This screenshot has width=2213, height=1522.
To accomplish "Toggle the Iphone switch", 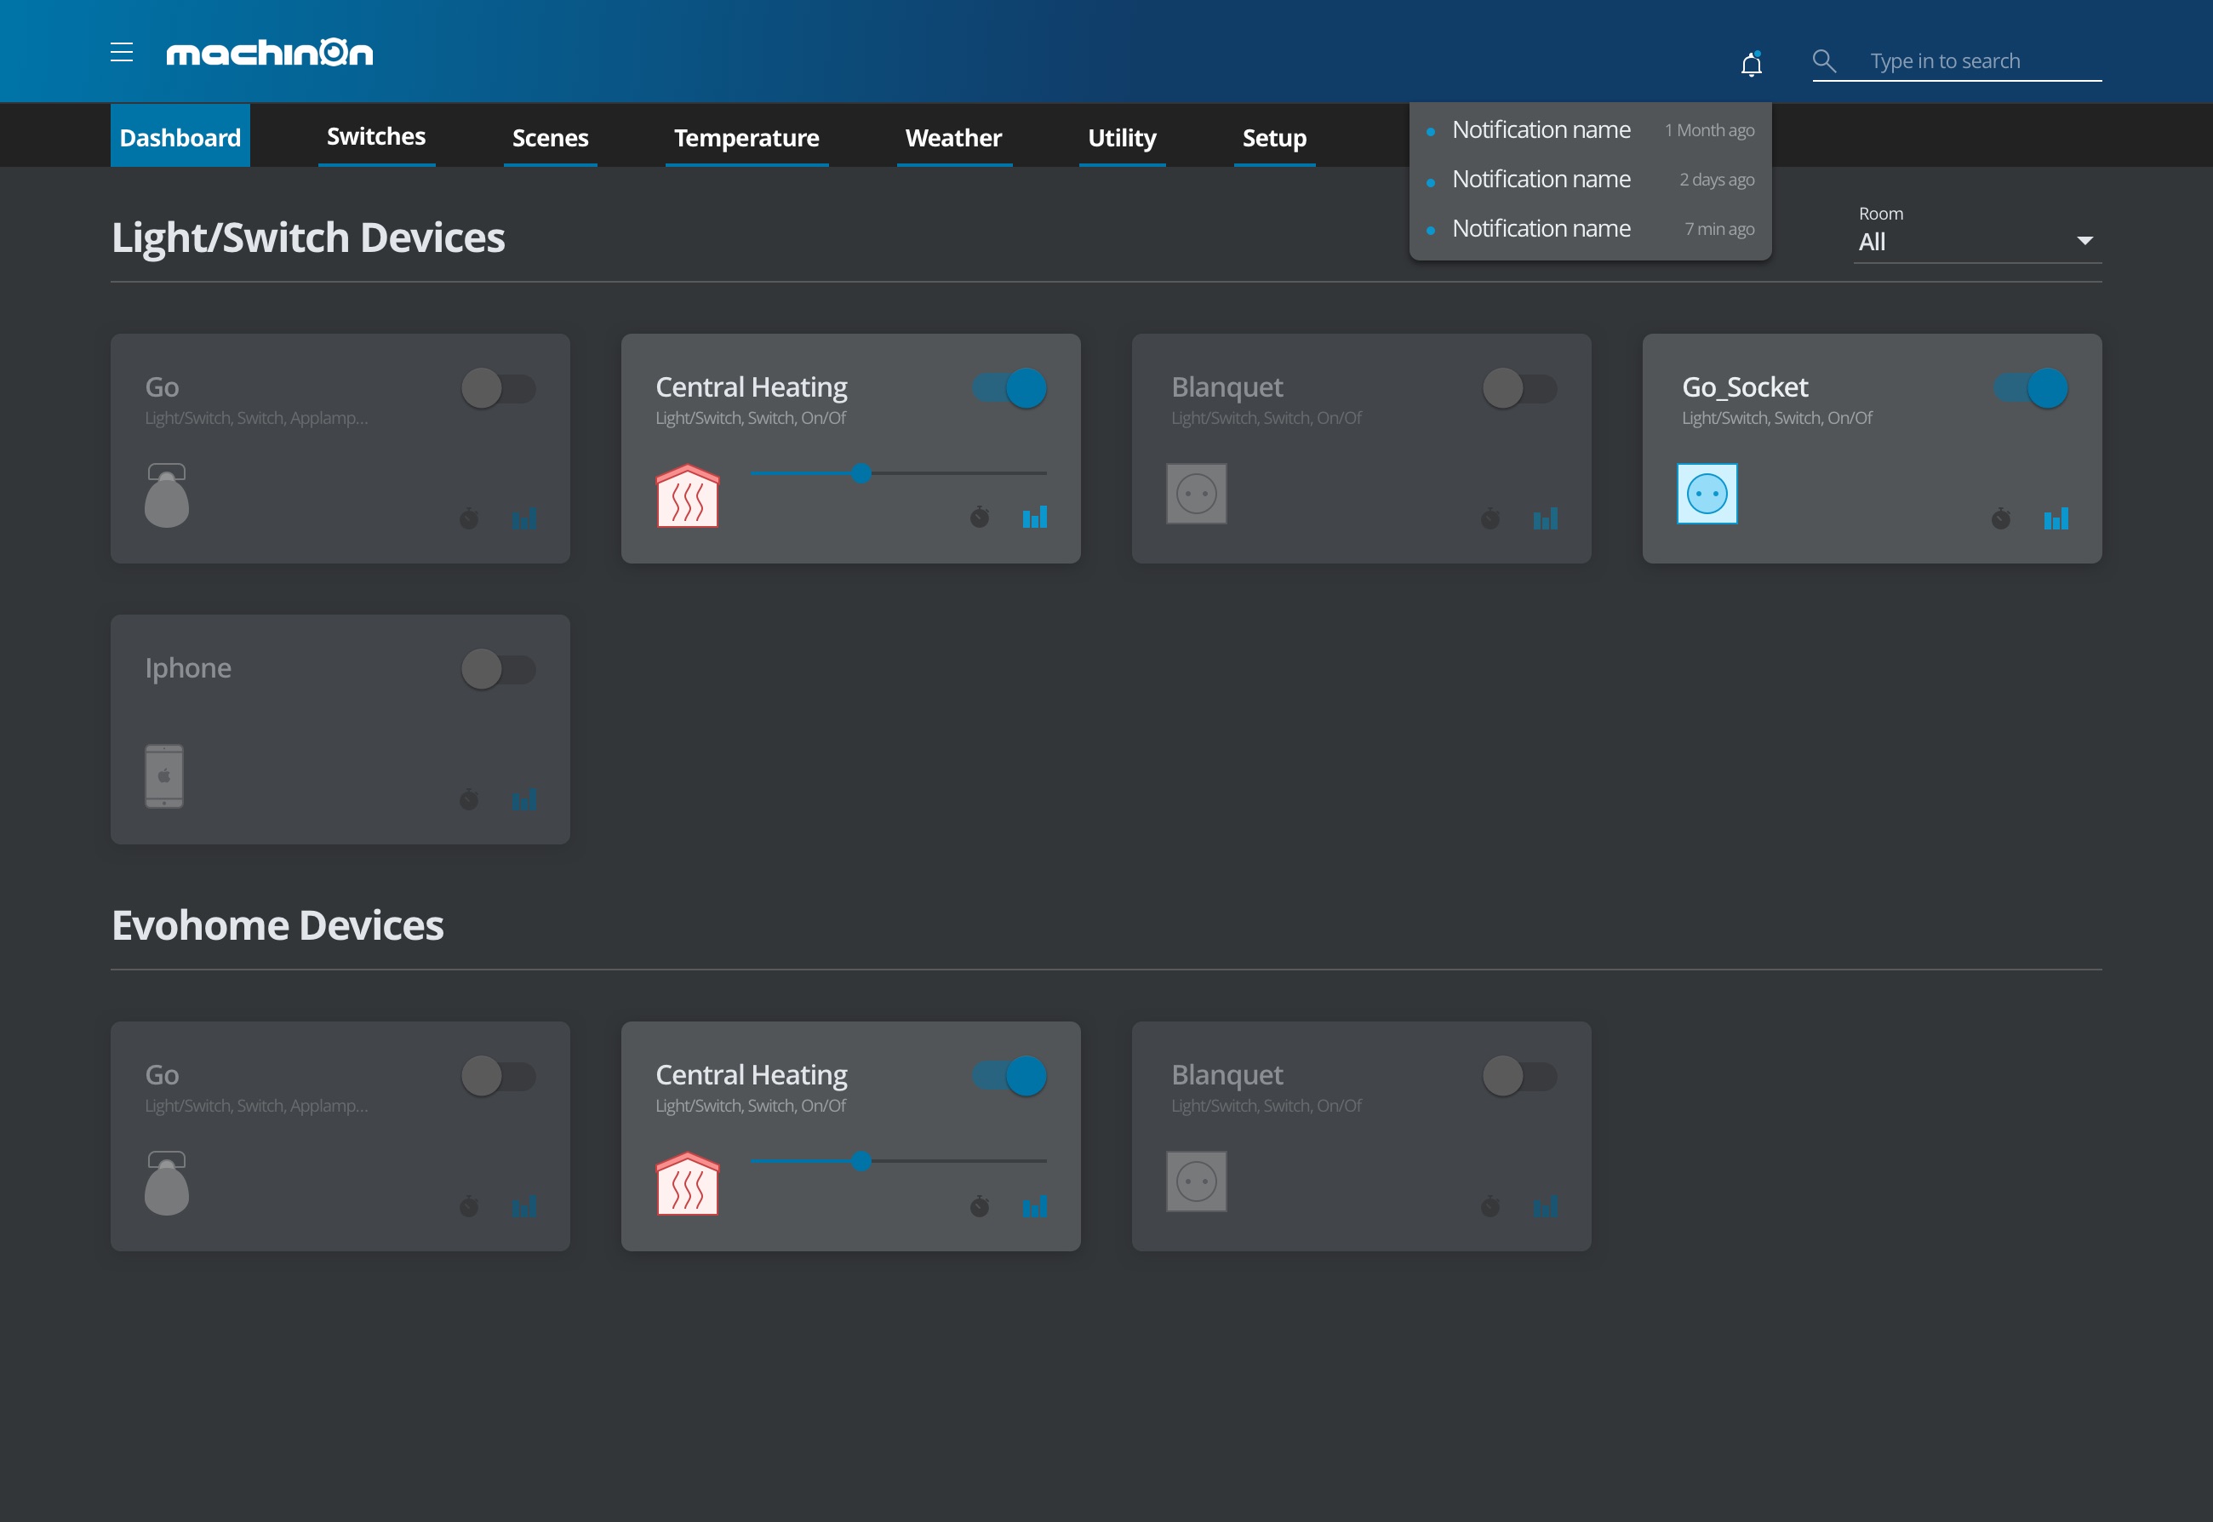I will (x=499, y=669).
